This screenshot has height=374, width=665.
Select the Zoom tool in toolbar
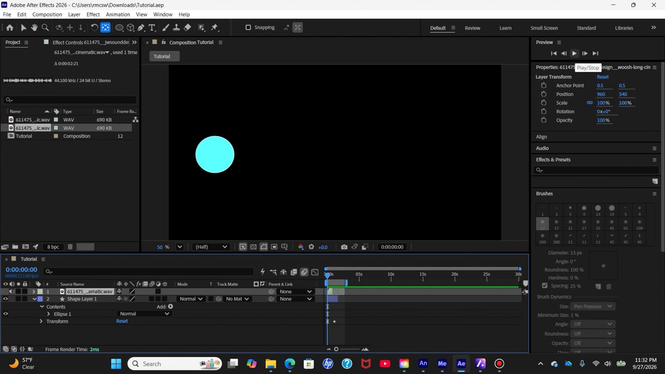click(x=45, y=28)
